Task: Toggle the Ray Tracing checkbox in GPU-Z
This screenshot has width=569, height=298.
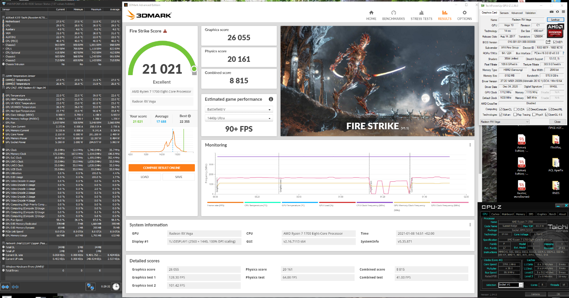Action: (515, 115)
